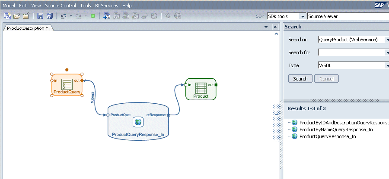Click the New Model toolbar icon
Image resolution: width=389 pixels, height=179 pixels.
pyautogui.click(x=7, y=16)
